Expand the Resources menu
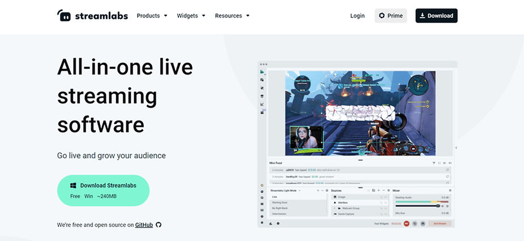The image size is (524, 241). click(232, 16)
